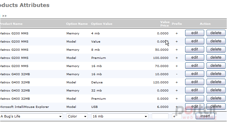The height and width of the screenshot is (123, 227).
Task: Delete the Microsoft IntelliMouse Explorer USB row
Action: coord(216,106)
